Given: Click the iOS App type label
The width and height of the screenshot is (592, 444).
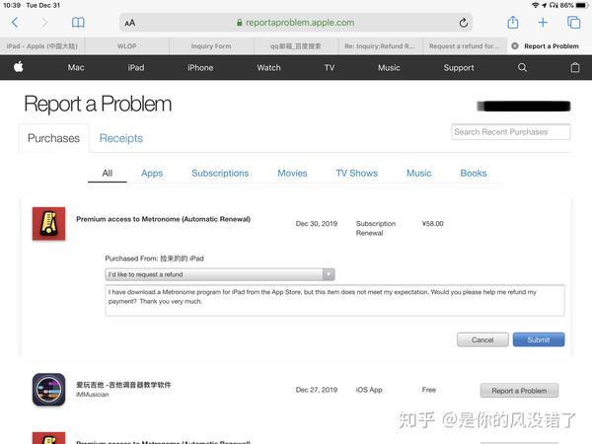Looking at the screenshot, I should coord(369,390).
